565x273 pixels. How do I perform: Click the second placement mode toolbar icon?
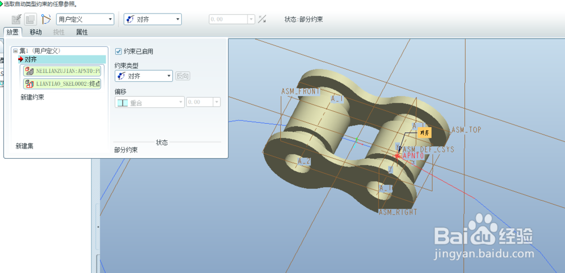[x=30, y=19]
